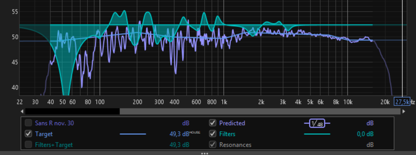
Task: Click the scrollbar left arrow
Action: click(x=22, y=111)
